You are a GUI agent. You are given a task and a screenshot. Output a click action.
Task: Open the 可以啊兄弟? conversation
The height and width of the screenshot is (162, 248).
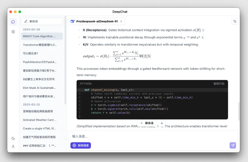[42, 53]
